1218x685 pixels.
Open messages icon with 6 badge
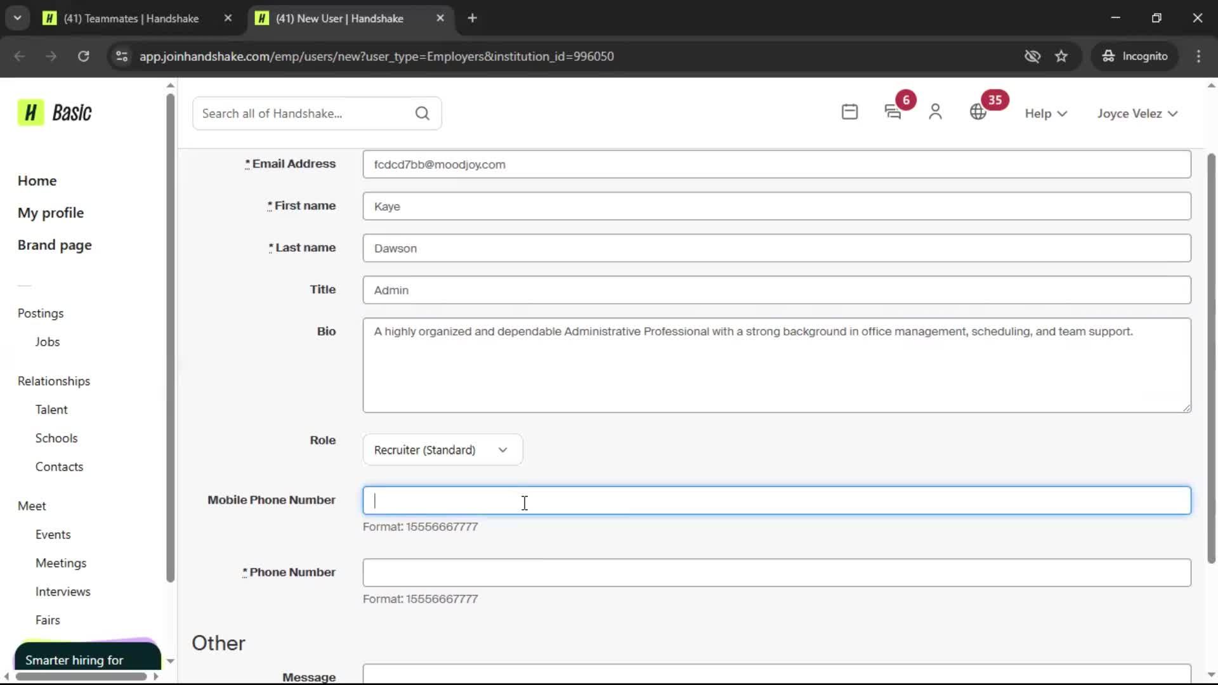pos(893,112)
